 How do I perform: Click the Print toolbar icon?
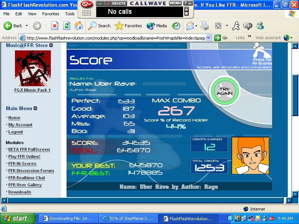click(x=205, y=26)
